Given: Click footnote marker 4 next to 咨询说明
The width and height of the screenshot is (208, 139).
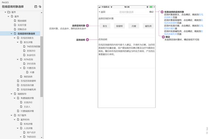Looking at the screenshot, I should [x=87, y=40].
